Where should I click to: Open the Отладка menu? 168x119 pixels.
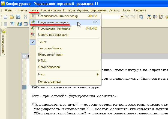69,10
